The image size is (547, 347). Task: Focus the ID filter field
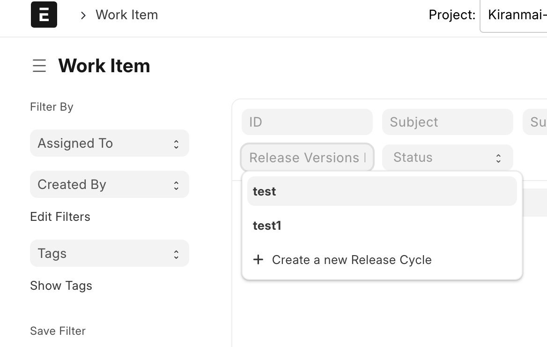(307, 122)
